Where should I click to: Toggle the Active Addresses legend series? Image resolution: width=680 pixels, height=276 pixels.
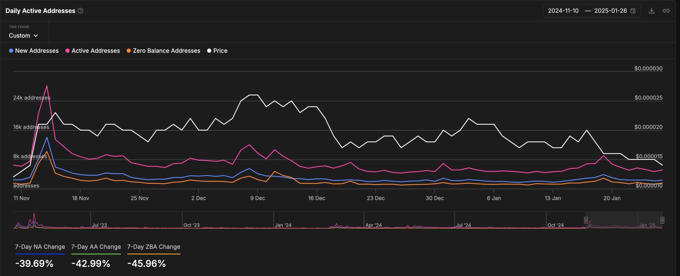coord(92,51)
